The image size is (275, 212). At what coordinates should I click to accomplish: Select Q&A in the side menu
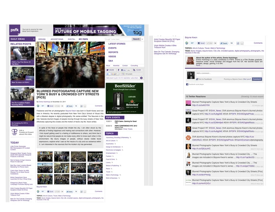pyautogui.click(x=110, y=61)
